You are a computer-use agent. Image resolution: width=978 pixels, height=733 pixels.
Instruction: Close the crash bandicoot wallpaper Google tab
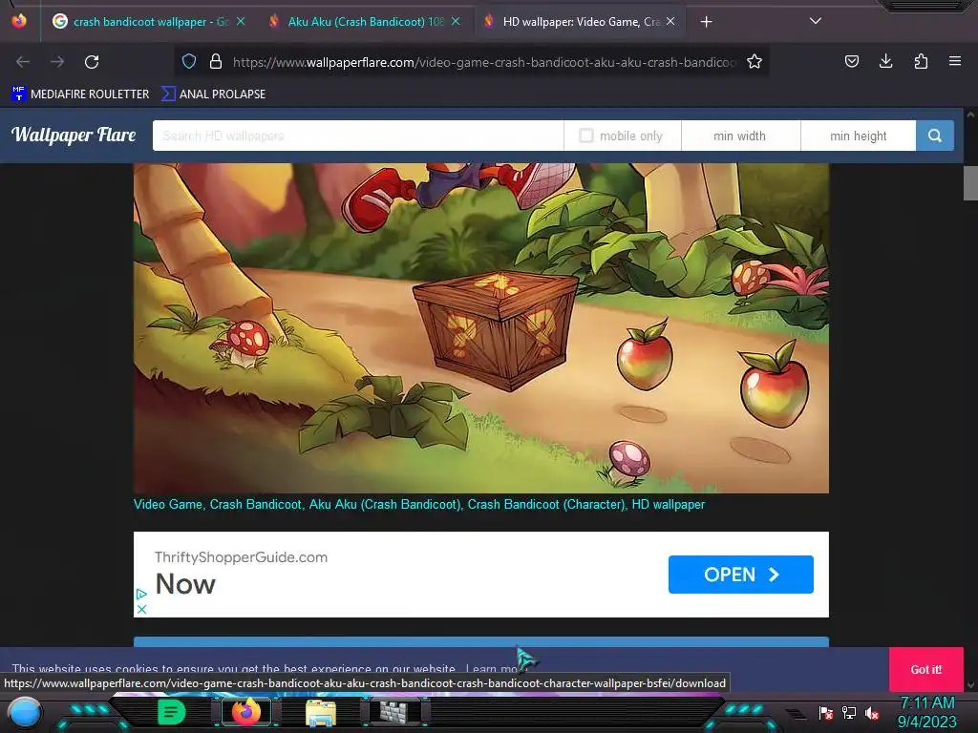coord(241,21)
